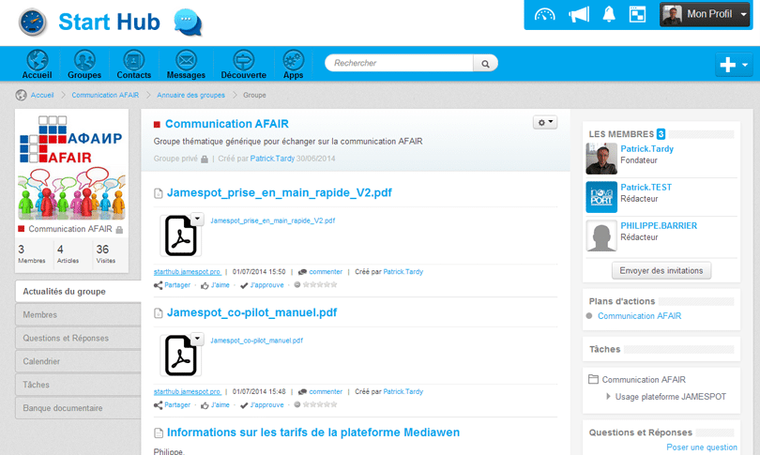
Task: Click the Communication AFAIR group logo image
Action: tap(71, 166)
